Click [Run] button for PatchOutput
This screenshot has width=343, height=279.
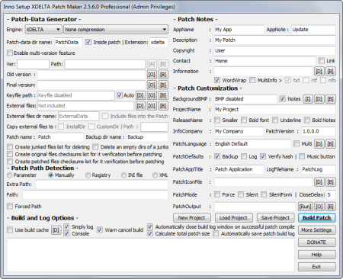tap(305, 207)
